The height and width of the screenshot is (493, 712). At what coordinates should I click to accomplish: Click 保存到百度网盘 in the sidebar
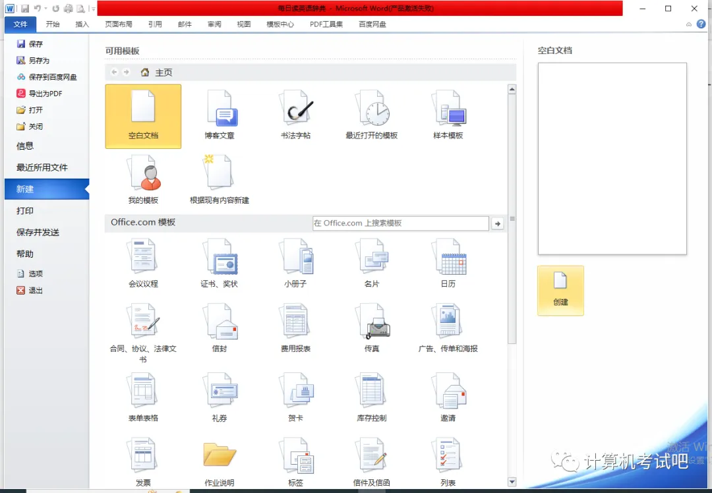(x=47, y=77)
